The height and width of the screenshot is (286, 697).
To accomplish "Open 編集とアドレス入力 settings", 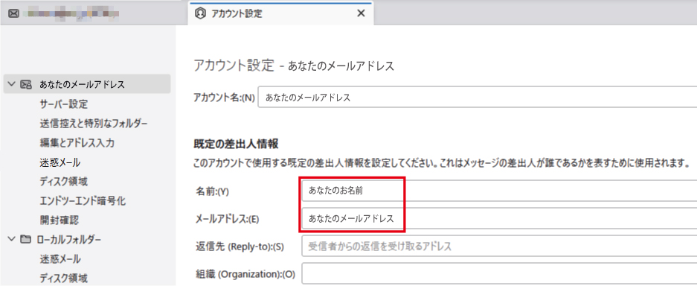I will click(77, 143).
